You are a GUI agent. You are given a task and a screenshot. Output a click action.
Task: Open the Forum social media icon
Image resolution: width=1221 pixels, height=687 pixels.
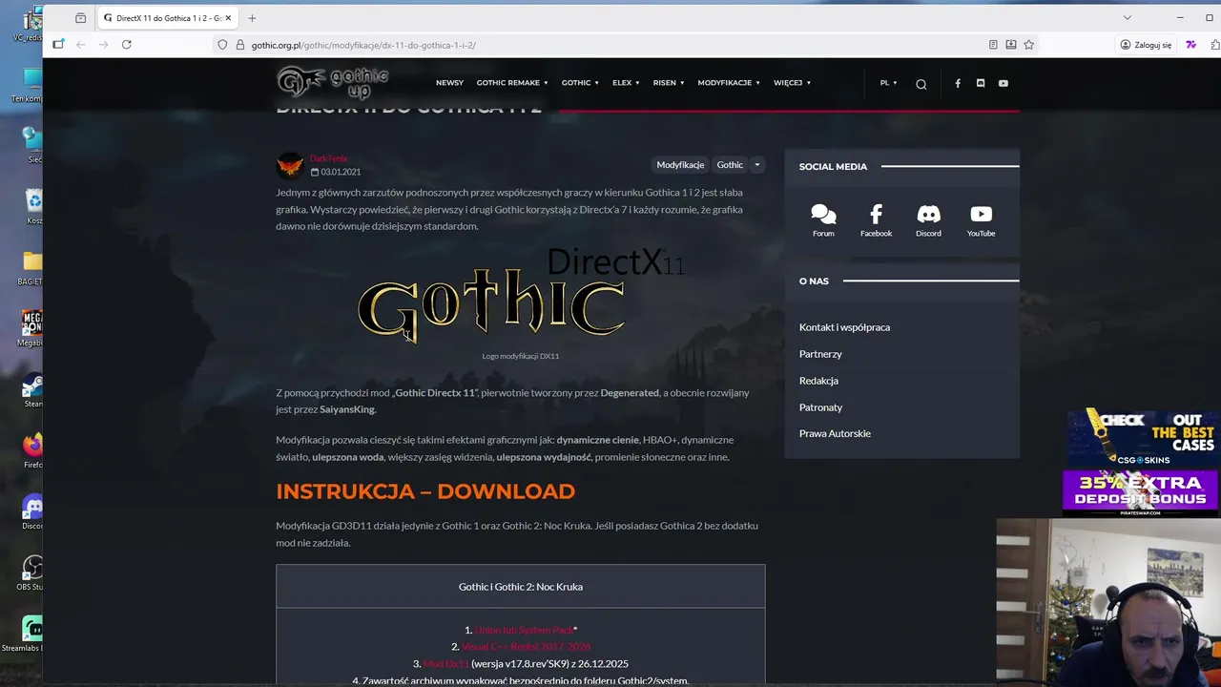pyautogui.click(x=823, y=220)
